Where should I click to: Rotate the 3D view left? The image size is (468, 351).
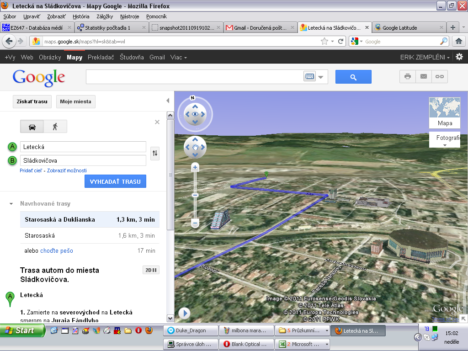click(187, 114)
